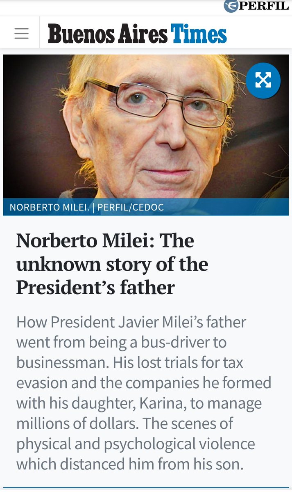Click the Perfil round emblem icon

pyautogui.click(x=231, y=6)
